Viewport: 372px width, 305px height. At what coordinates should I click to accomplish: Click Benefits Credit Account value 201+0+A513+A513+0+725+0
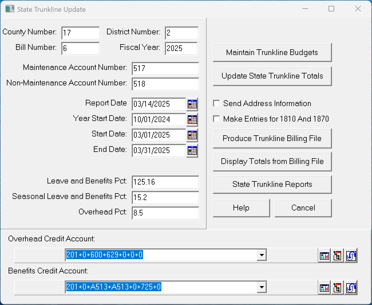point(114,287)
